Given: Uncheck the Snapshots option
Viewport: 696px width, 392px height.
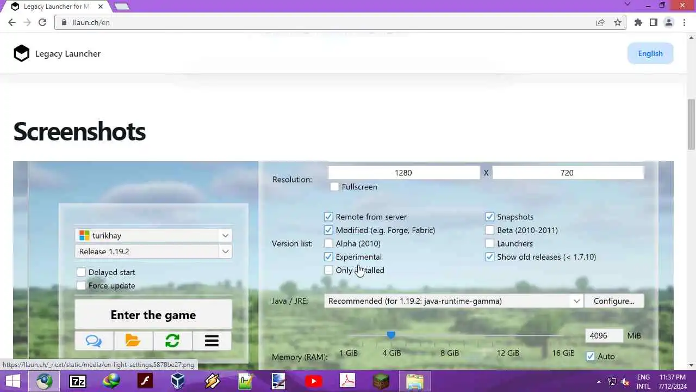Looking at the screenshot, I should tap(490, 217).
